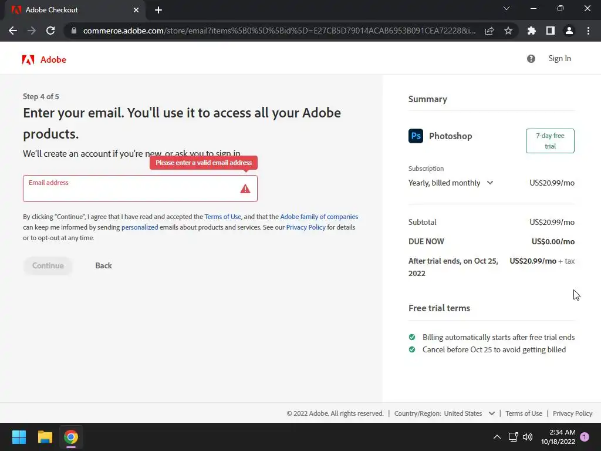Click the share page icon in the address bar
601x451 pixels.
[x=489, y=31]
